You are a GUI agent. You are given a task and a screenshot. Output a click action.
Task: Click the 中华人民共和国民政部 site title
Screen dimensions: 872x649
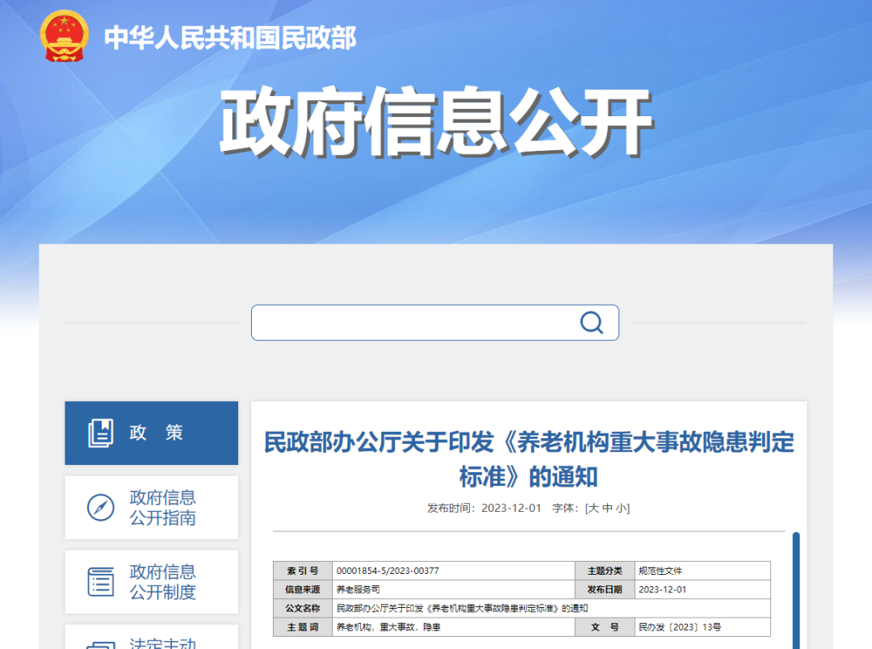click(x=230, y=38)
